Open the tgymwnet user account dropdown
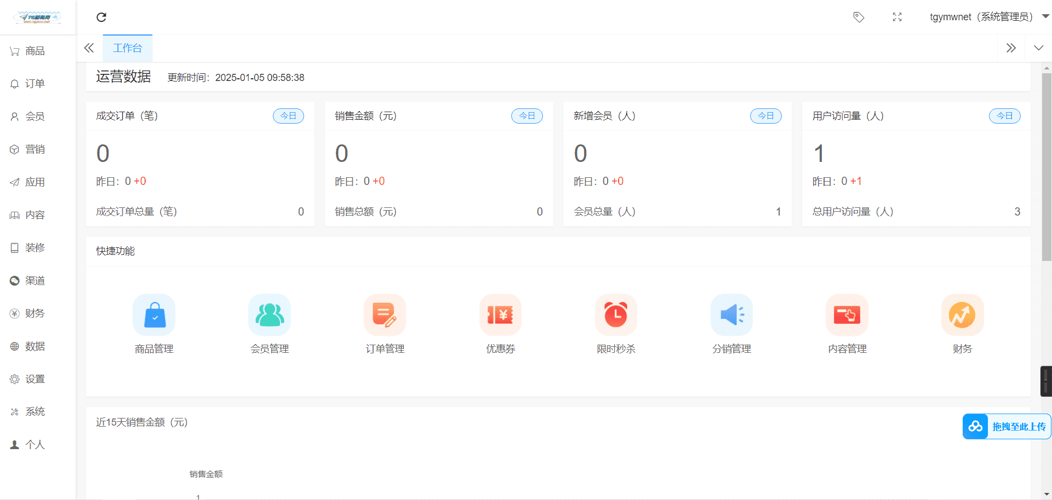This screenshot has height=500, width=1052. pyautogui.click(x=988, y=17)
